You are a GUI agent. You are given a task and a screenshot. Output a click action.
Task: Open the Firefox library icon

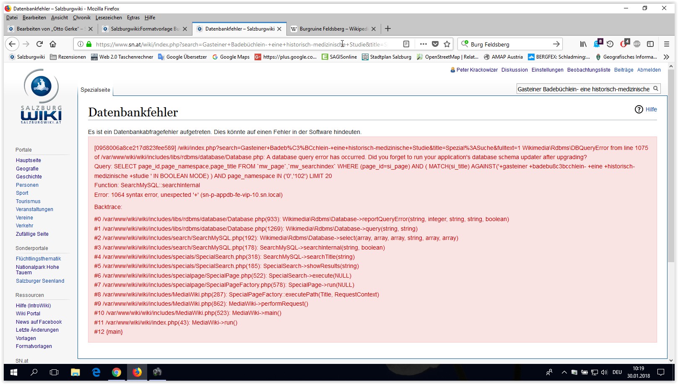583,44
